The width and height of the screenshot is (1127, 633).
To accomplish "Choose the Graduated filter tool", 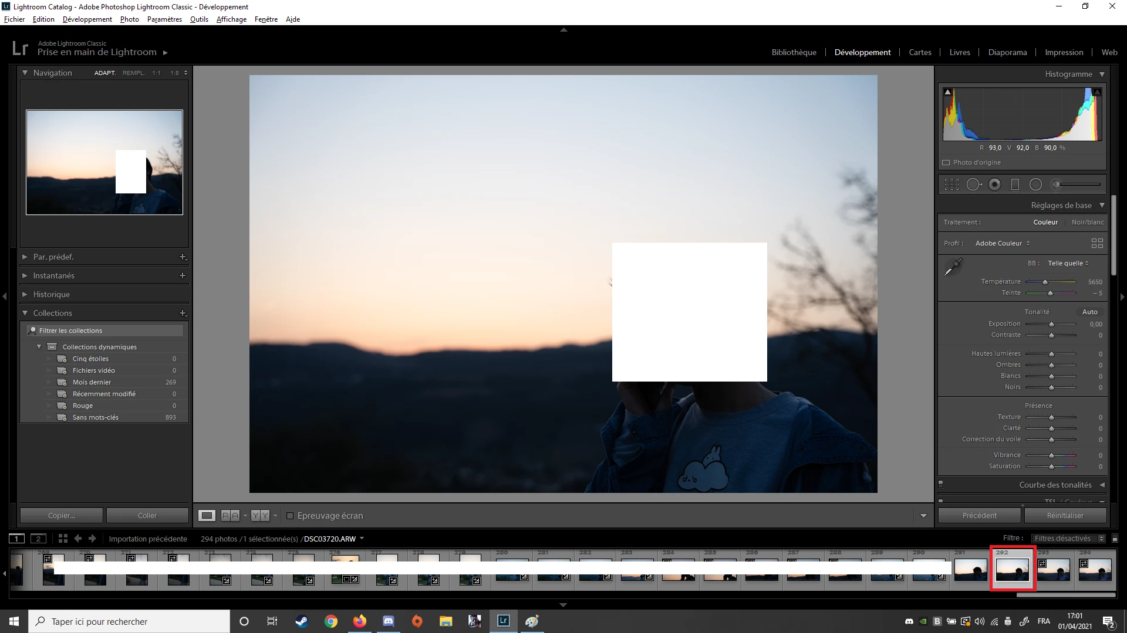I will click(1015, 185).
